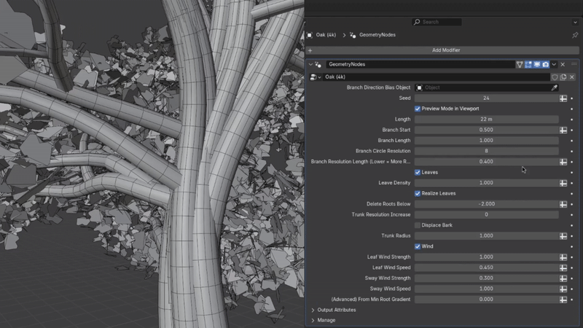Click attribute toggle beside From Min Root Gradient
This screenshot has width=583, height=328.
563,300
